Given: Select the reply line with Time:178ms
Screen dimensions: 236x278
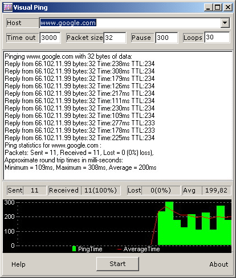Looking at the screenshot, I should 80,130.
